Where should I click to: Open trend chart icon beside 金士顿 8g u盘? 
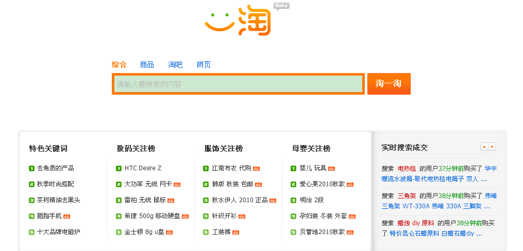pos(169,232)
